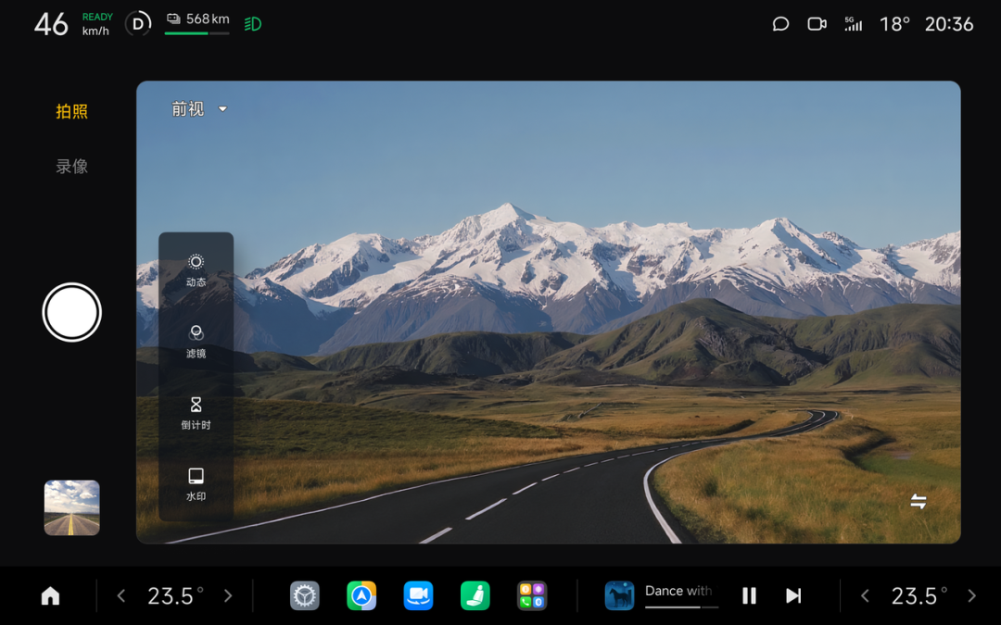Viewport: 1001px width, 625px height.
Task: Toggle the 水印 watermark option
Action: 196,483
